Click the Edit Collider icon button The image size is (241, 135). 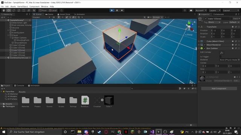pyautogui.click(x=221, y=53)
